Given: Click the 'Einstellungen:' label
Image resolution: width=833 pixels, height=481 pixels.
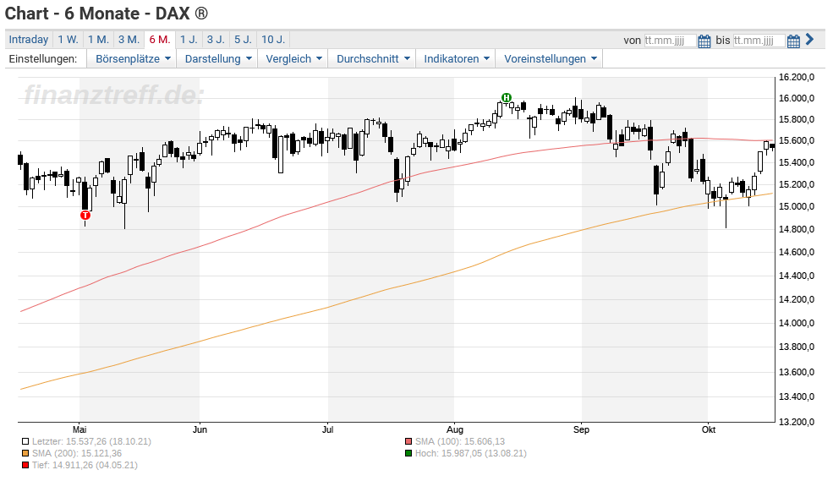Looking at the screenshot, I should point(43,59).
